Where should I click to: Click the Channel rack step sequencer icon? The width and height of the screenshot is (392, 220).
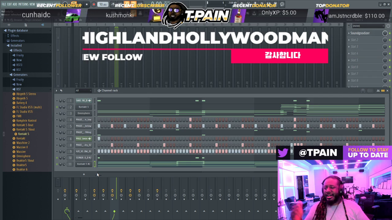click(99, 90)
